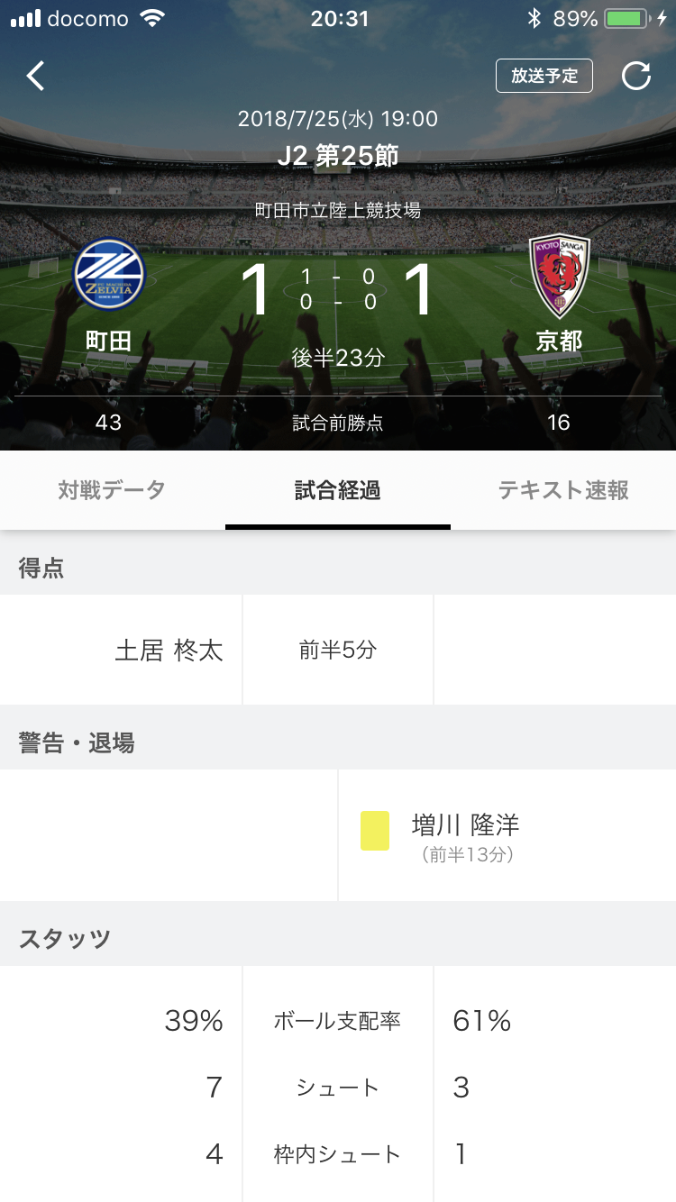Tap the battery icon in status bar
Image resolution: width=676 pixels, height=1202 pixels.
click(629, 18)
